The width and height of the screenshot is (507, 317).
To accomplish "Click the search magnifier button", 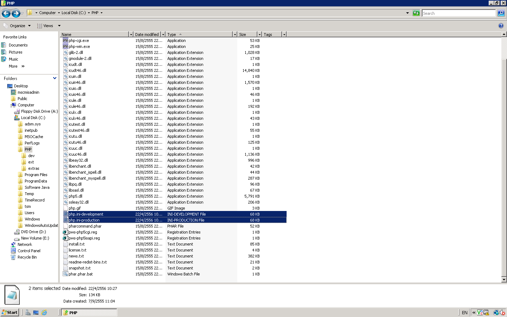I will click(x=501, y=13).
